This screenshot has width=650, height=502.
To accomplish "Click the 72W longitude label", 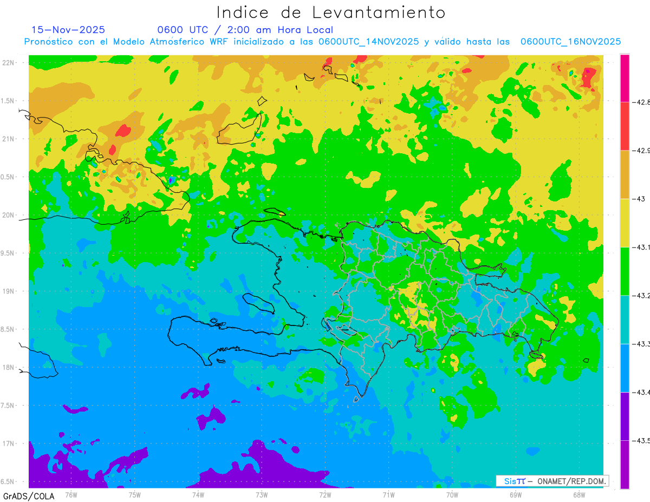I will pos(325,495).
